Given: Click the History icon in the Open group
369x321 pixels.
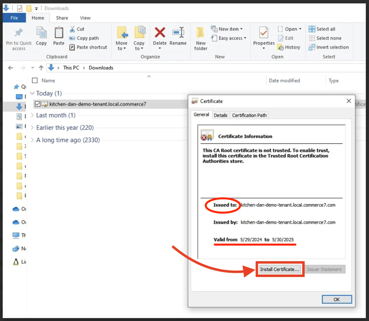Looking at the screenshot, I should [x=280, y=47].
